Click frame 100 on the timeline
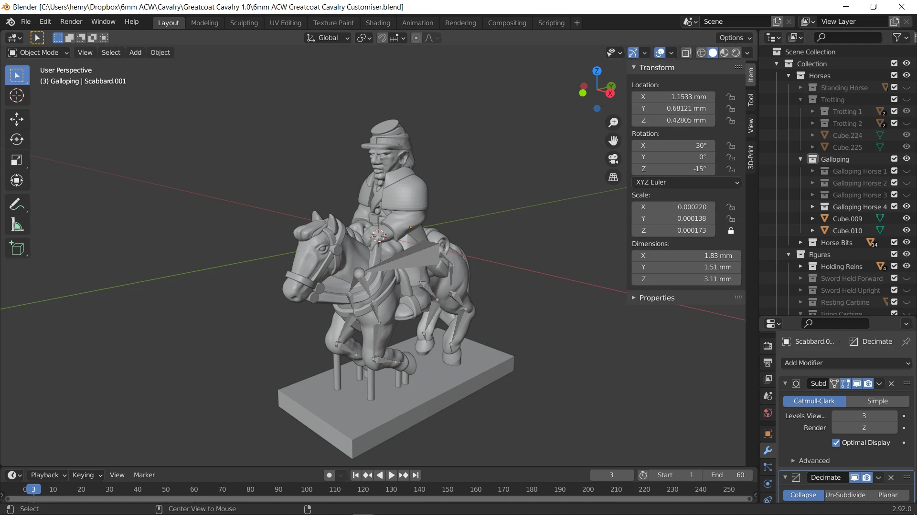Viewport: 917px width, 515px height. (x=307, y=490)
